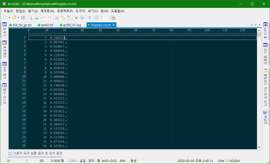Click value 0.965441 on line 2
270x164 pixels.
(x=57, y=42)
